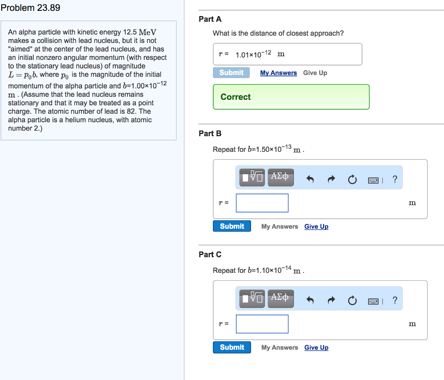Open the Greek symbols palette in Part C
This screenshot has width=444, height=380.
(280, 298)
